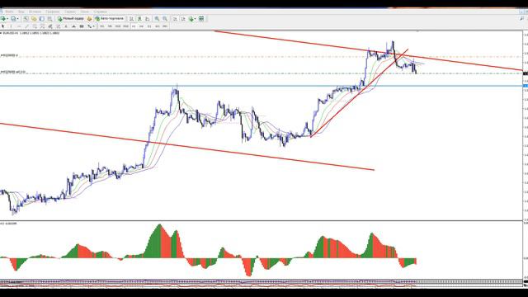Select the trendline drawing tool
The image size is (528, 297).
(x=27, y=26)
